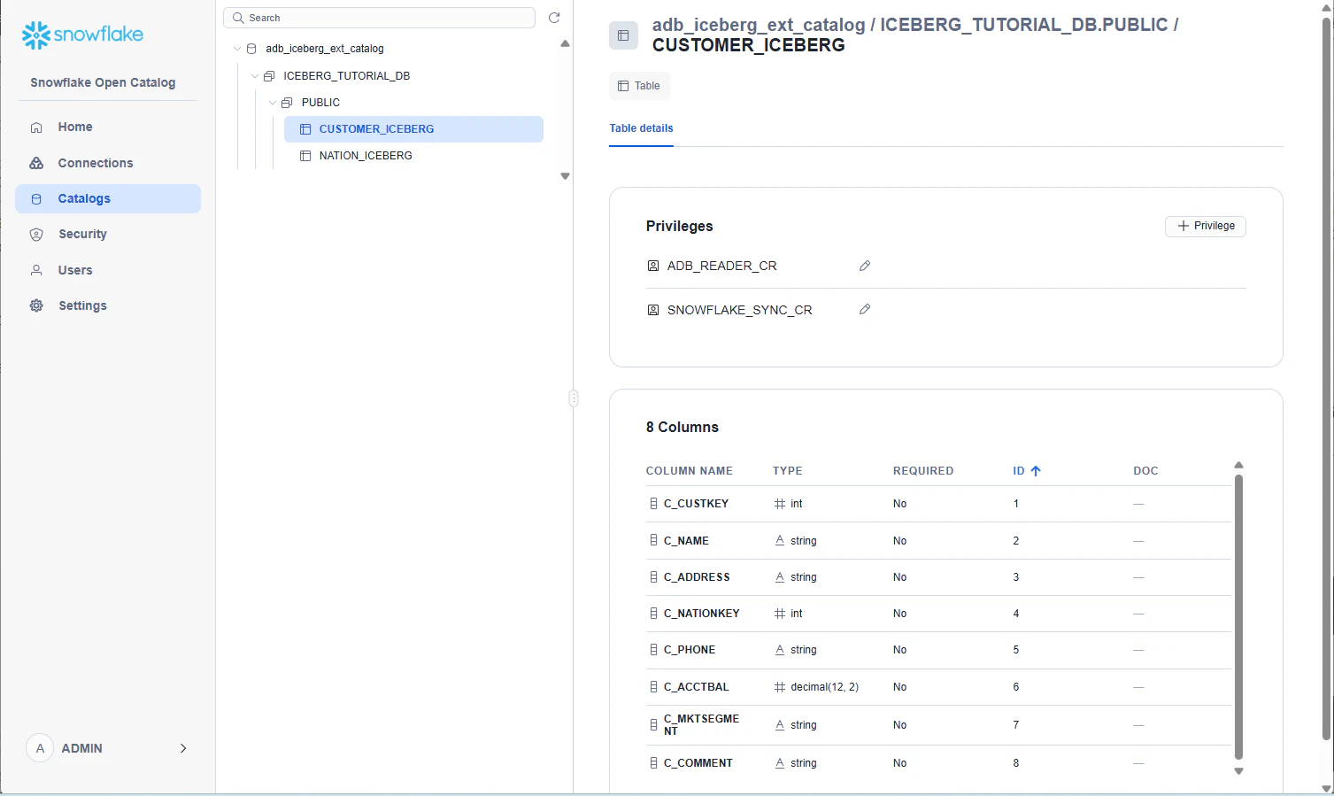Collapse the PUBLIC namespace node
Image resolution: width=1334 pixels, height=796 pixels.
point(273,103)
